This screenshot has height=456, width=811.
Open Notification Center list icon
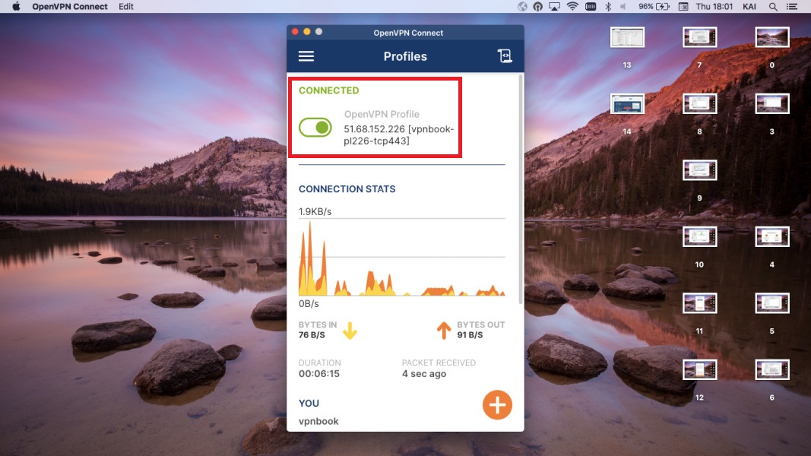(x=795, y=7)
